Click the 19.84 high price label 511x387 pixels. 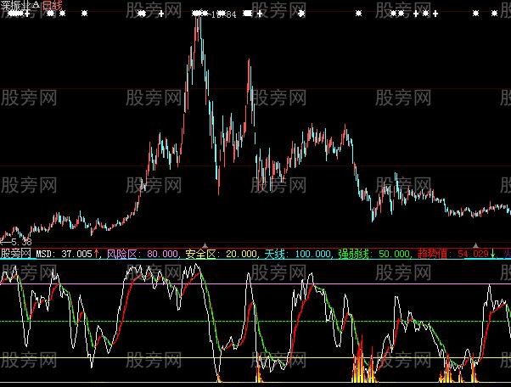224,14
